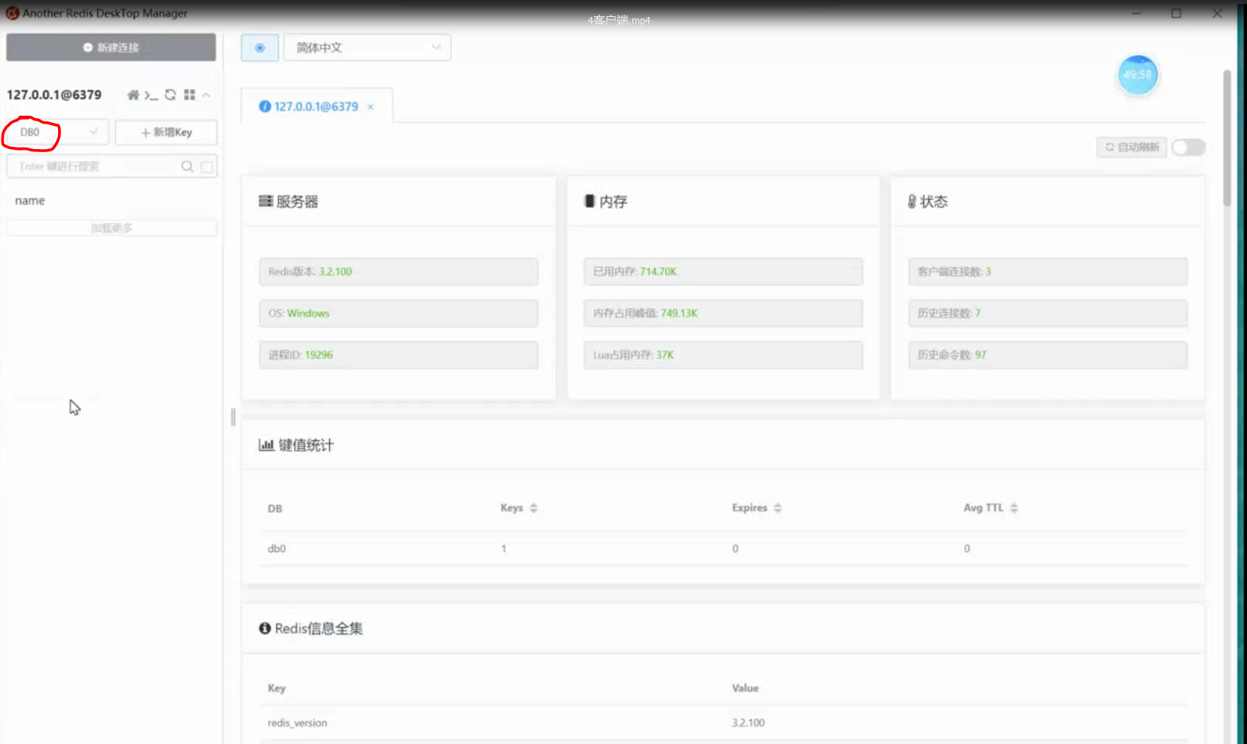This screenshot has height=744, width=1247.
Task: Click the load more (加载更多) button
Action: 112,228
